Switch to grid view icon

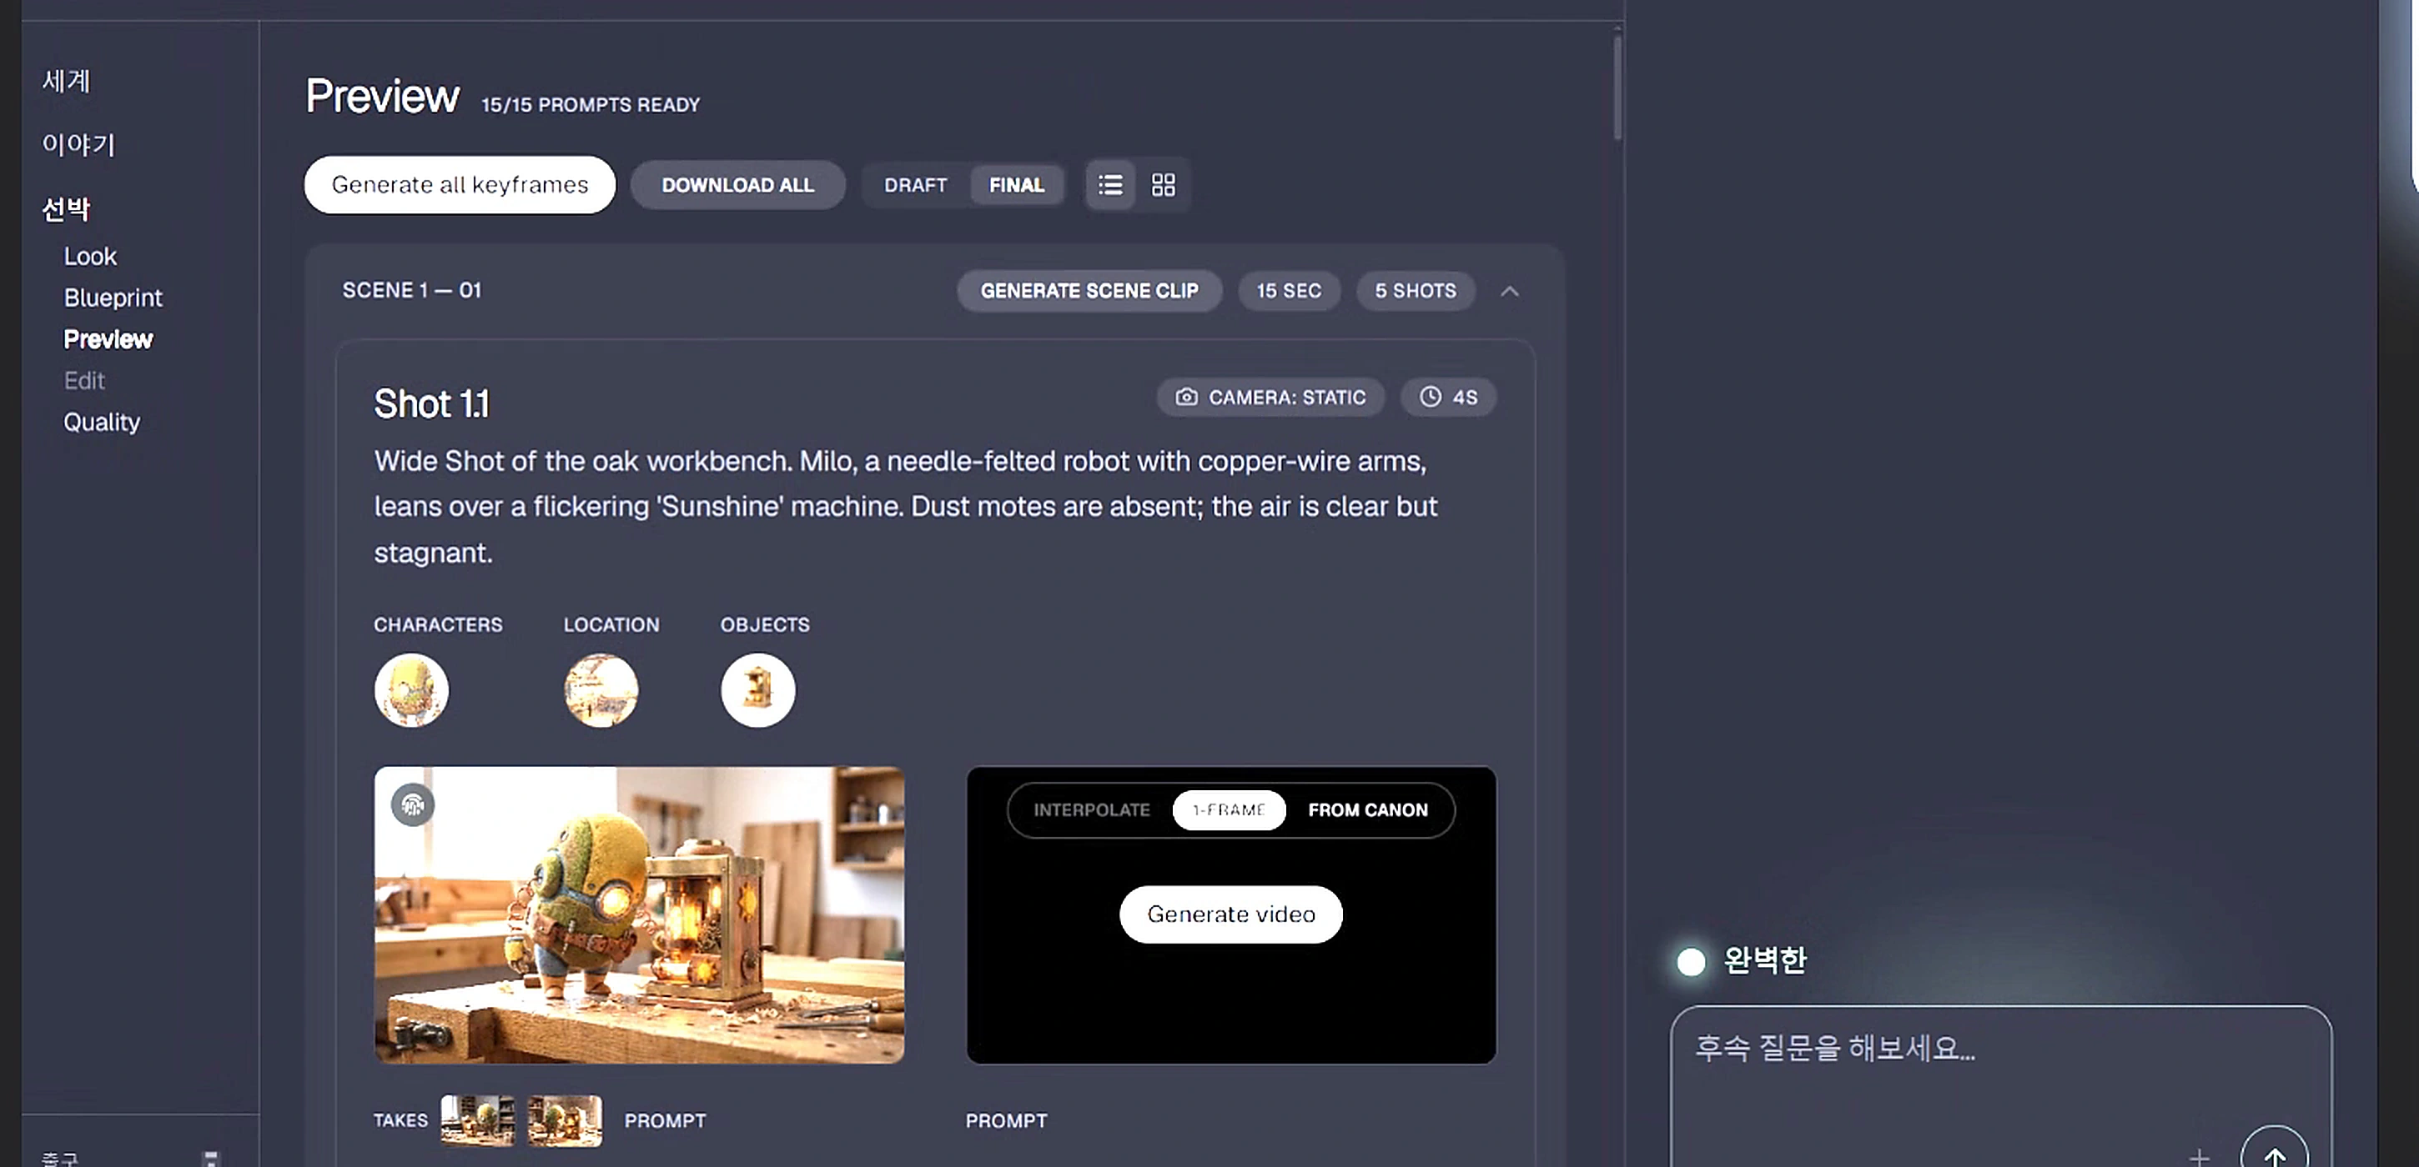(x=1164, y=185)
